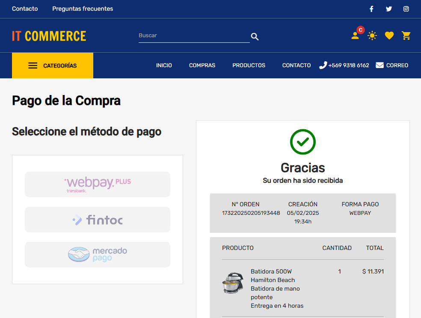Open the Instagram social icon
This screenshot has height=318, width=421.
click(x=406, y=9)
